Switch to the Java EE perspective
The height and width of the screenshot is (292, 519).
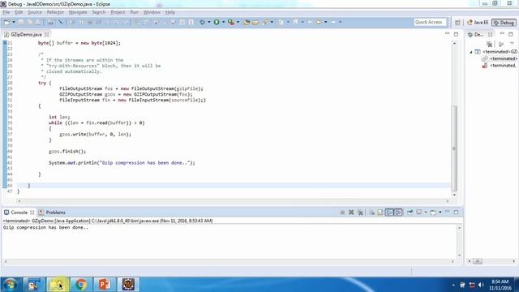tap(478, 23)
